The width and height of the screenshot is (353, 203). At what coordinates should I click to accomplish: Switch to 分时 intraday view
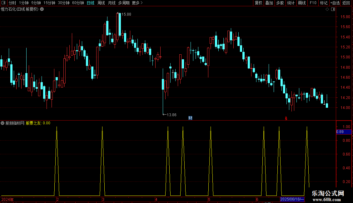12,3
